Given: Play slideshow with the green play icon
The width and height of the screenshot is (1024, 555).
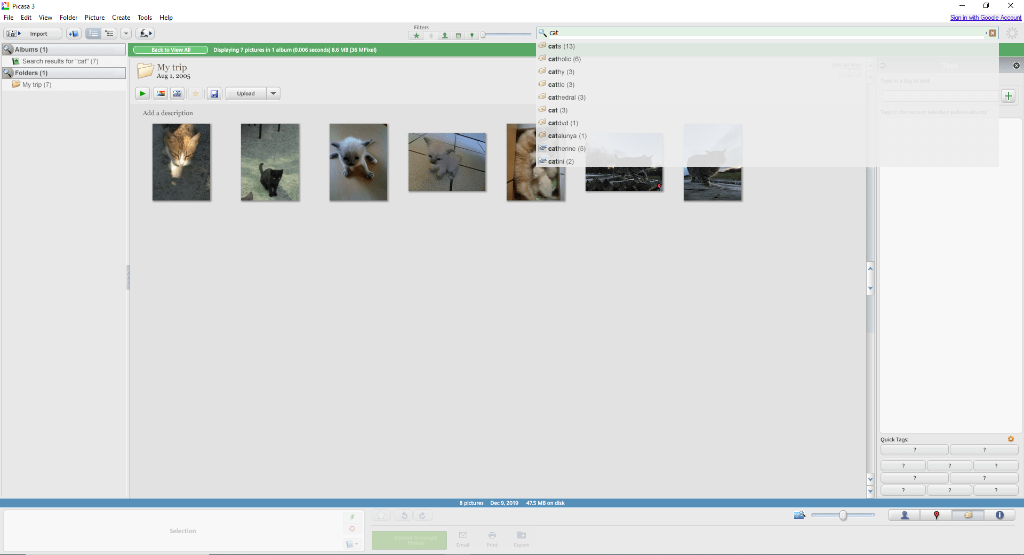Looking at the screenshot, I should pyautogui.click(x=142, y=94).
